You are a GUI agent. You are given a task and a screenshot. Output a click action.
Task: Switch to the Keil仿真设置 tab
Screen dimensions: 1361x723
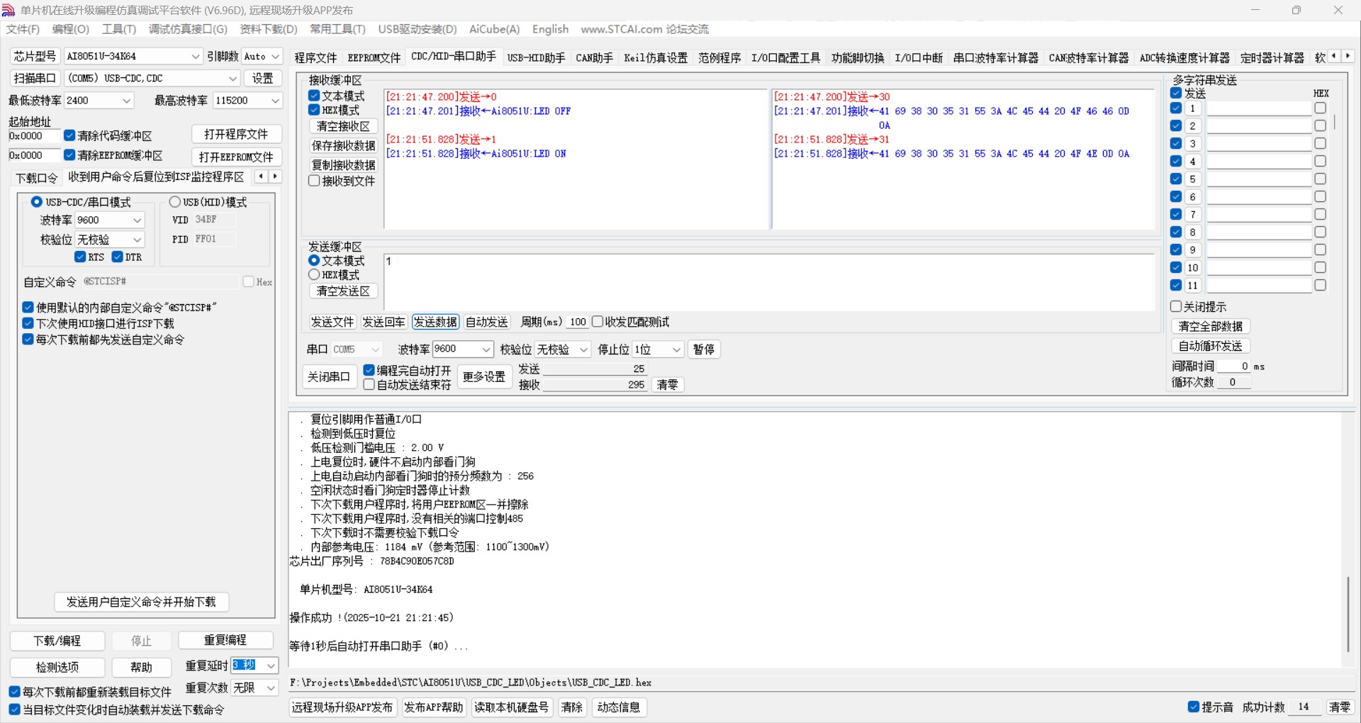pos(656,57)
